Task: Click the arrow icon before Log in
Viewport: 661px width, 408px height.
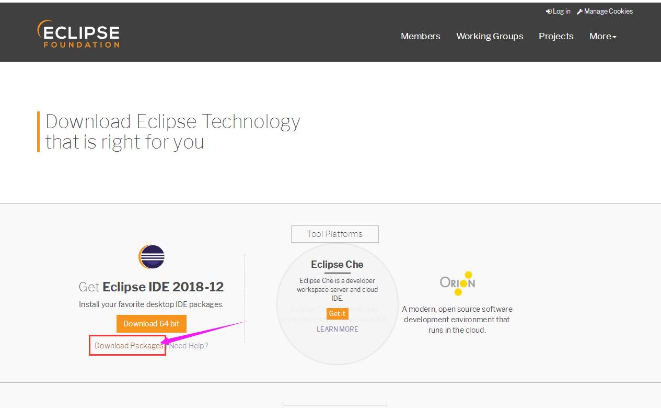Action: point(548,11)
